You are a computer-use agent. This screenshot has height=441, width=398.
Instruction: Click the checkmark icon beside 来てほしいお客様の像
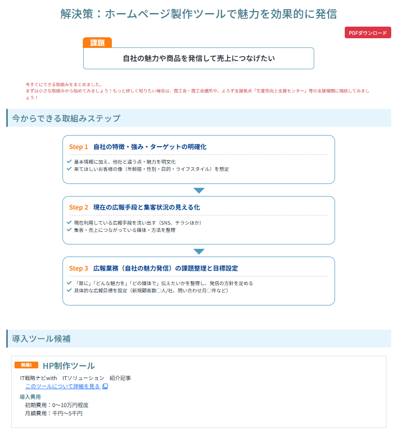tap(69, 169)
